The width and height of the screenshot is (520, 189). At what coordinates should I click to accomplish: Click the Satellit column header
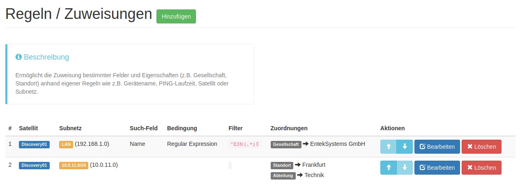pyautogui.click(x=28, y=128)
